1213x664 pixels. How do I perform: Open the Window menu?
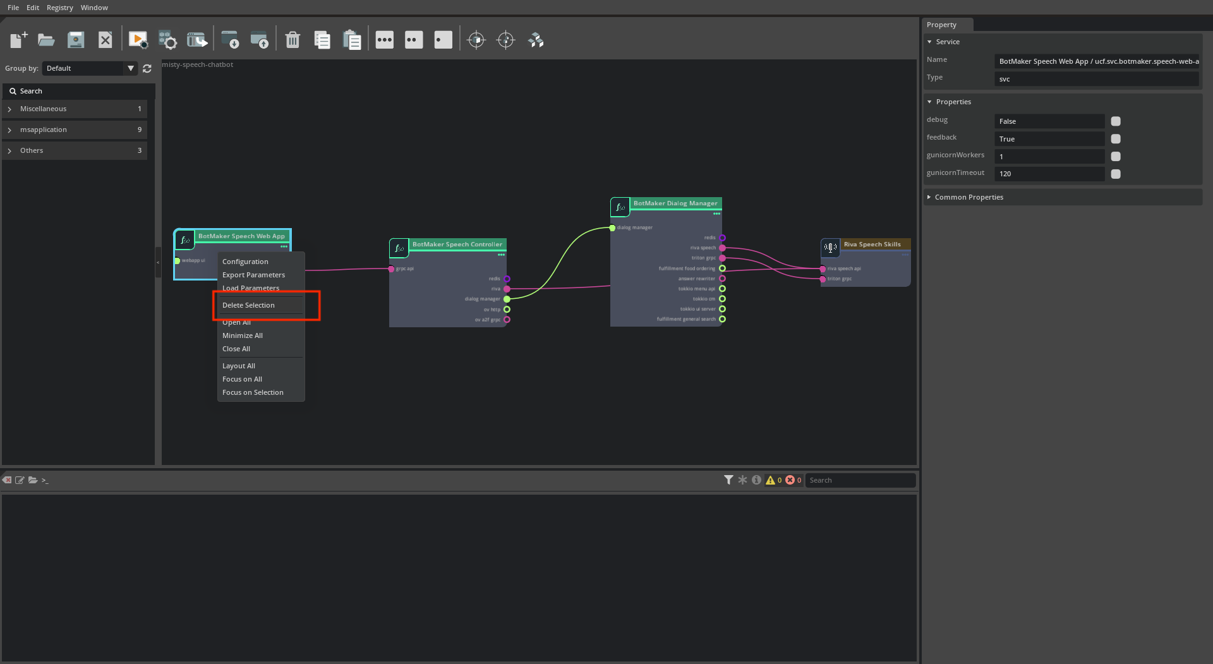pyautogui.click(x=94, y=8)
